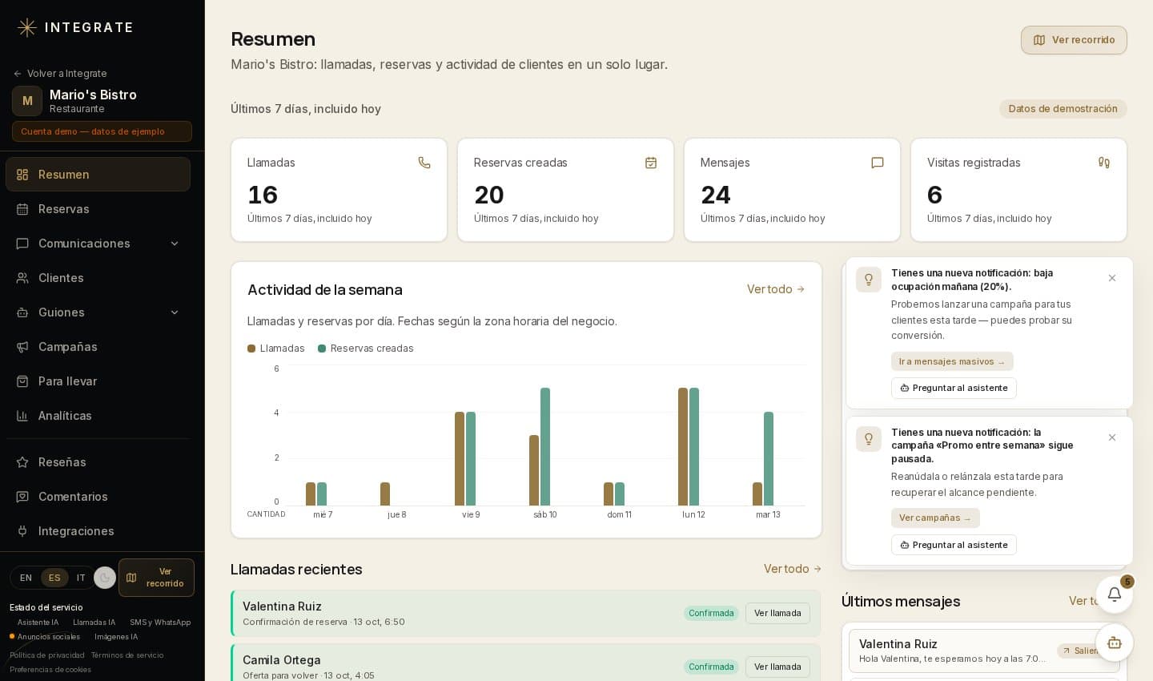Open the Clientes page
Screen dimensions: 1153x681
[98, 278]
